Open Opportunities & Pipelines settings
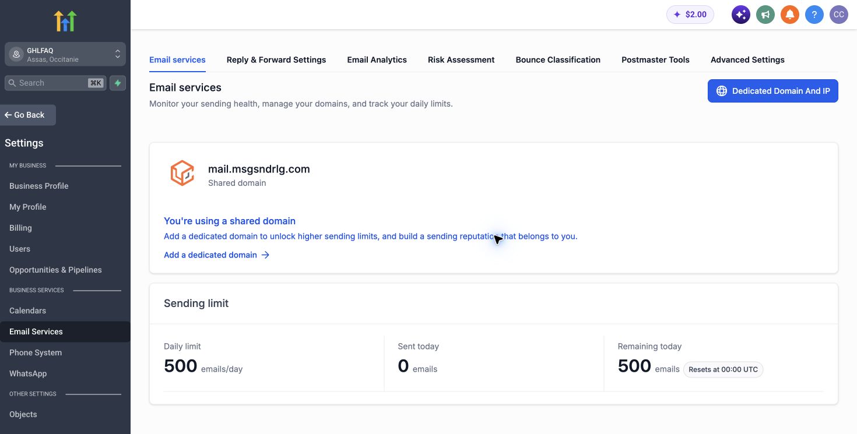The image size is (857, 434). click(55, 270)
